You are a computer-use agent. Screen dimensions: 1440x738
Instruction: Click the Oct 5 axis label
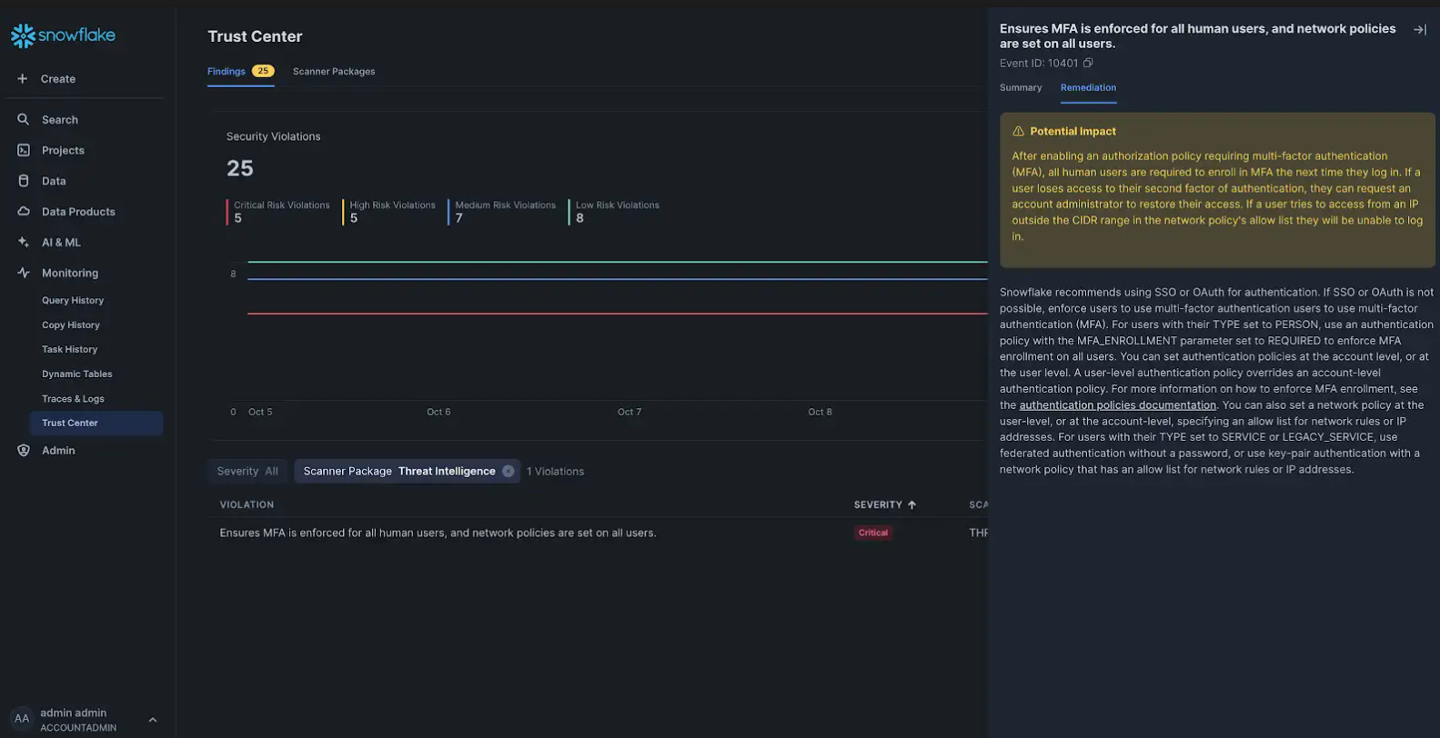point(260,412)
